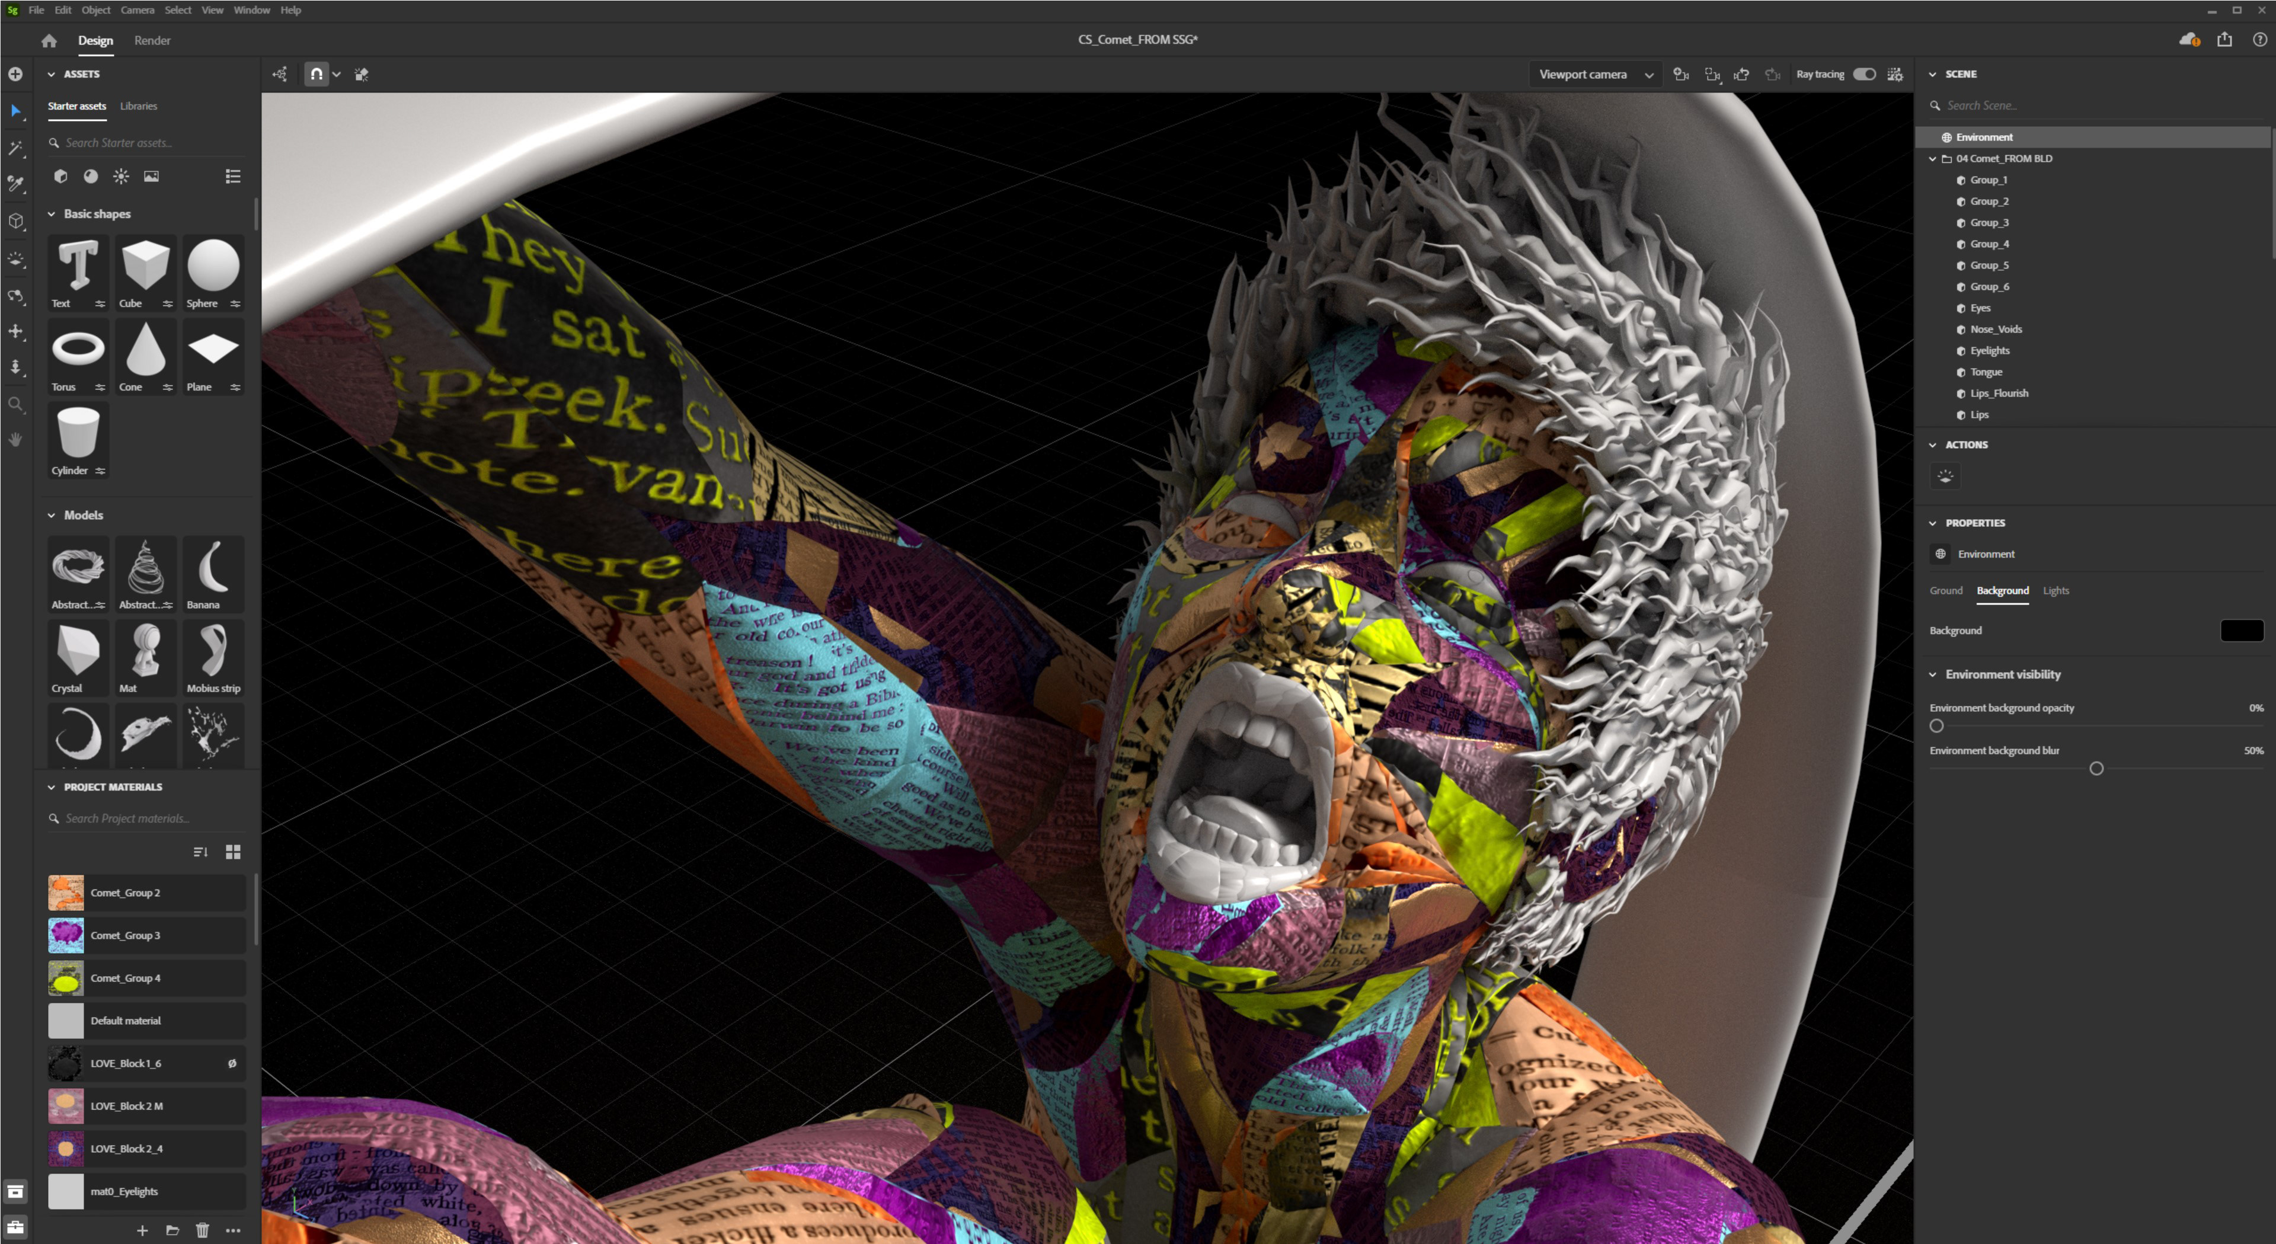Delete selected material with trash icon
The width and height of the screenshot is (2276, 1244).
[x=202, y=1230]
